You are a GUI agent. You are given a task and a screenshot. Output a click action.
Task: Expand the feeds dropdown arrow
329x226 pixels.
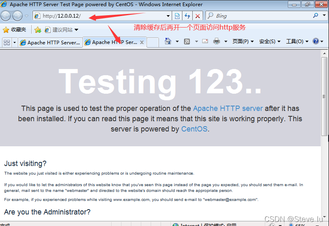pyautogui.click(x=196, y=42)
